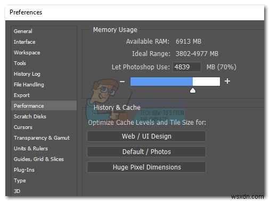Select the Performance category

(44, 106)
